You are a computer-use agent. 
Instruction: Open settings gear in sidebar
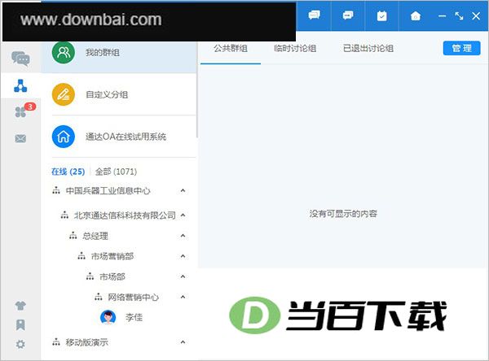[x=20, y=344]
